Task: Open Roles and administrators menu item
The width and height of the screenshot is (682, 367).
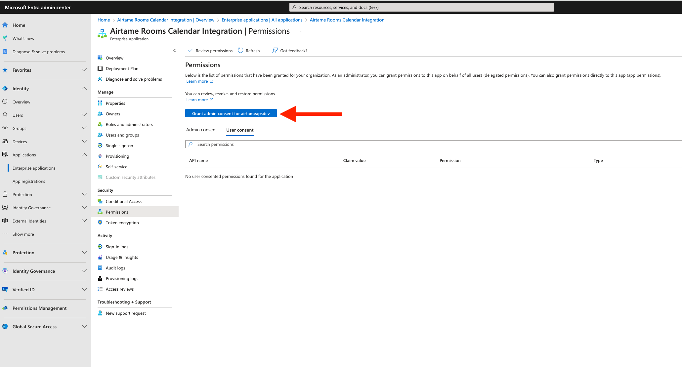Action: [129, 124]
